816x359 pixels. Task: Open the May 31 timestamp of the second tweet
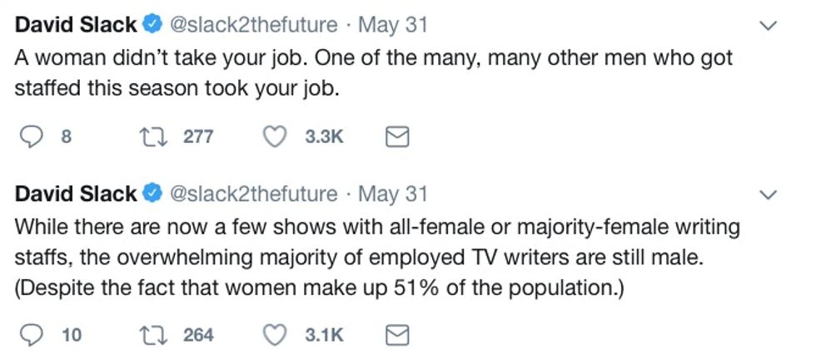392,194
